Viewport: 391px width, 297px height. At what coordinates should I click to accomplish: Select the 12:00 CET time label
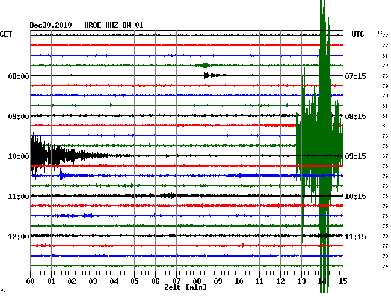click(19, 236)
